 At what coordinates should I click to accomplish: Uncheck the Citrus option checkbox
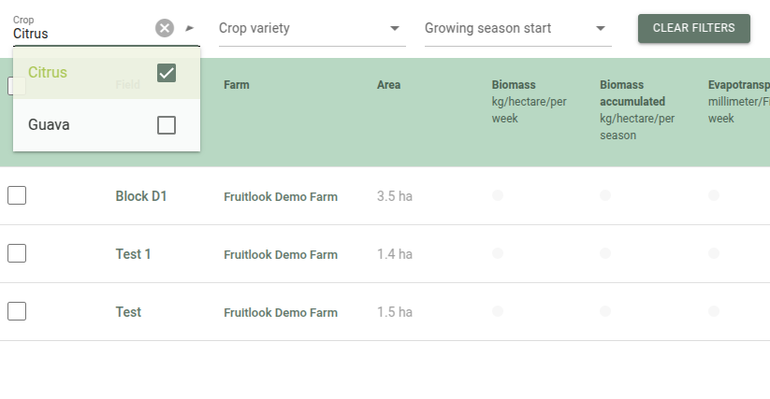(167, 73)
